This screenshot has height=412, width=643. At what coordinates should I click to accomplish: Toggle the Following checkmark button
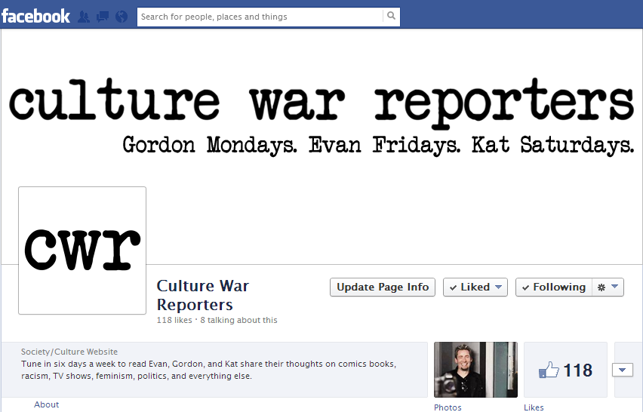pyautogui.click(x=554, y=287)
